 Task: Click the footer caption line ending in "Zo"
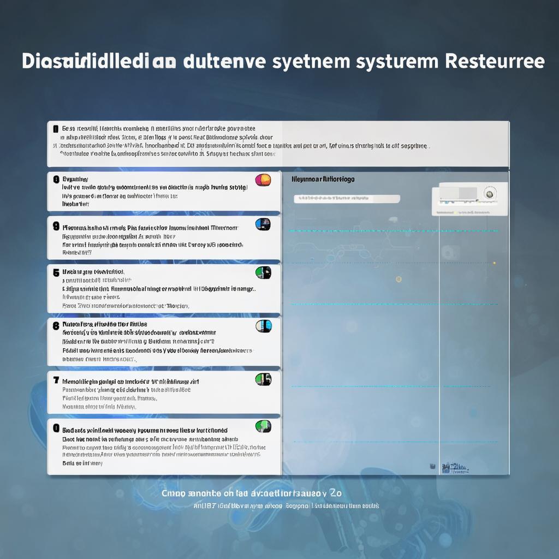click(252, 493)
